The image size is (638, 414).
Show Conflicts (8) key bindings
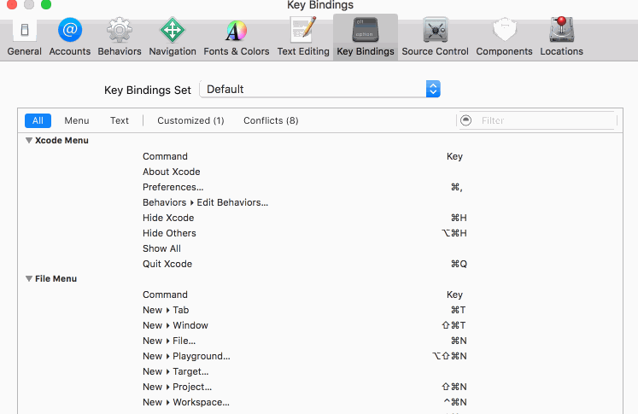pyautogui.click(x=271, y=120)
